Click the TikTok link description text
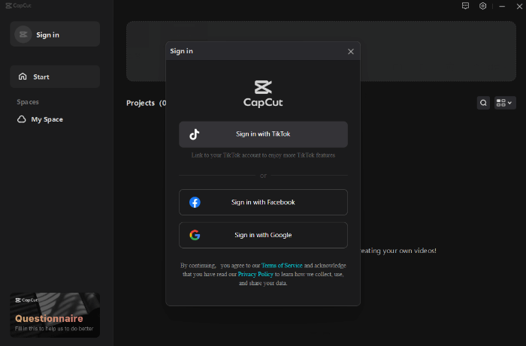526x346 pixels. click(x=263, y=155)
